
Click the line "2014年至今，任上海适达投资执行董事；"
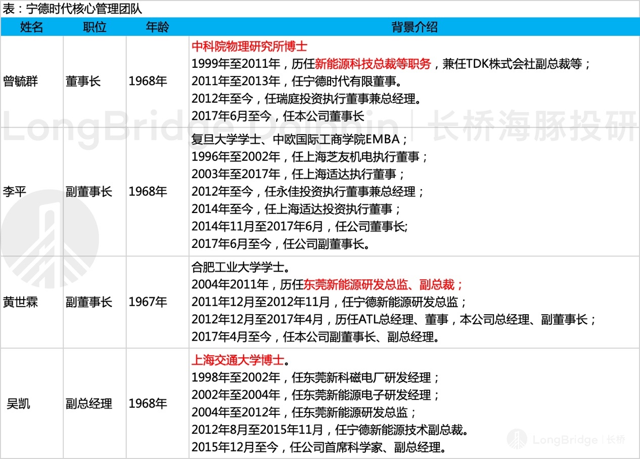click(296, 209)
